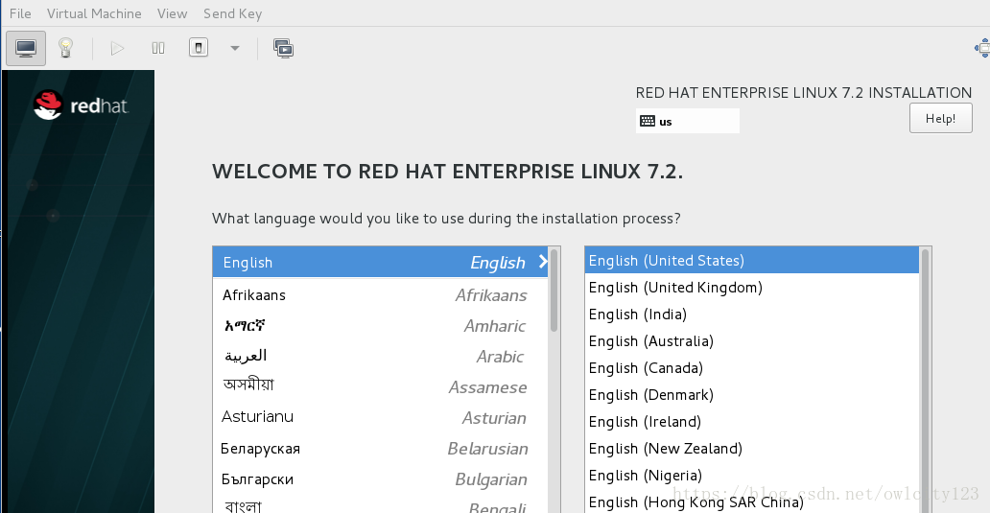
Task: Show the graphical console monitor view
Action: 26,48
